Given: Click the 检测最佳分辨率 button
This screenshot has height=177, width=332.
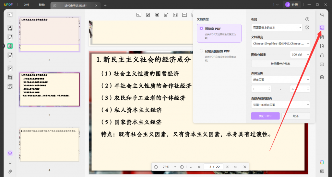Looking at the screenshot, I should click(280, 64).
